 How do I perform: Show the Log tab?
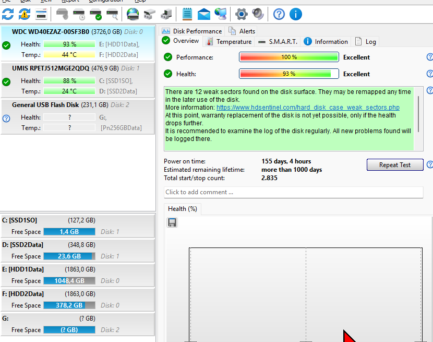coord(365,42)
